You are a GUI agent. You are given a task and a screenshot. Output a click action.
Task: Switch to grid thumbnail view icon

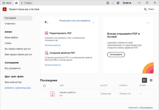151,80
